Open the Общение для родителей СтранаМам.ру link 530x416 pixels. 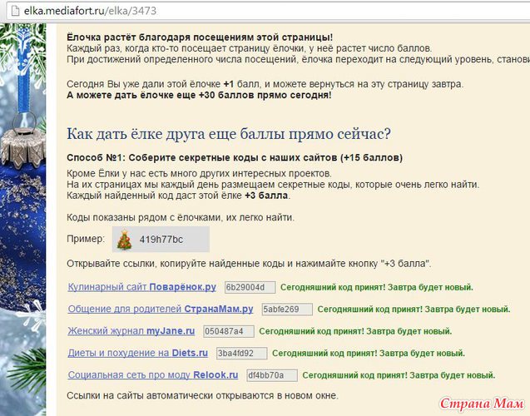click(x=161, y=309)
